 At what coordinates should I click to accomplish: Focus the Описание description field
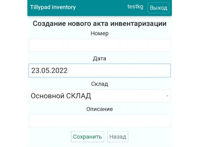point(99,121)
